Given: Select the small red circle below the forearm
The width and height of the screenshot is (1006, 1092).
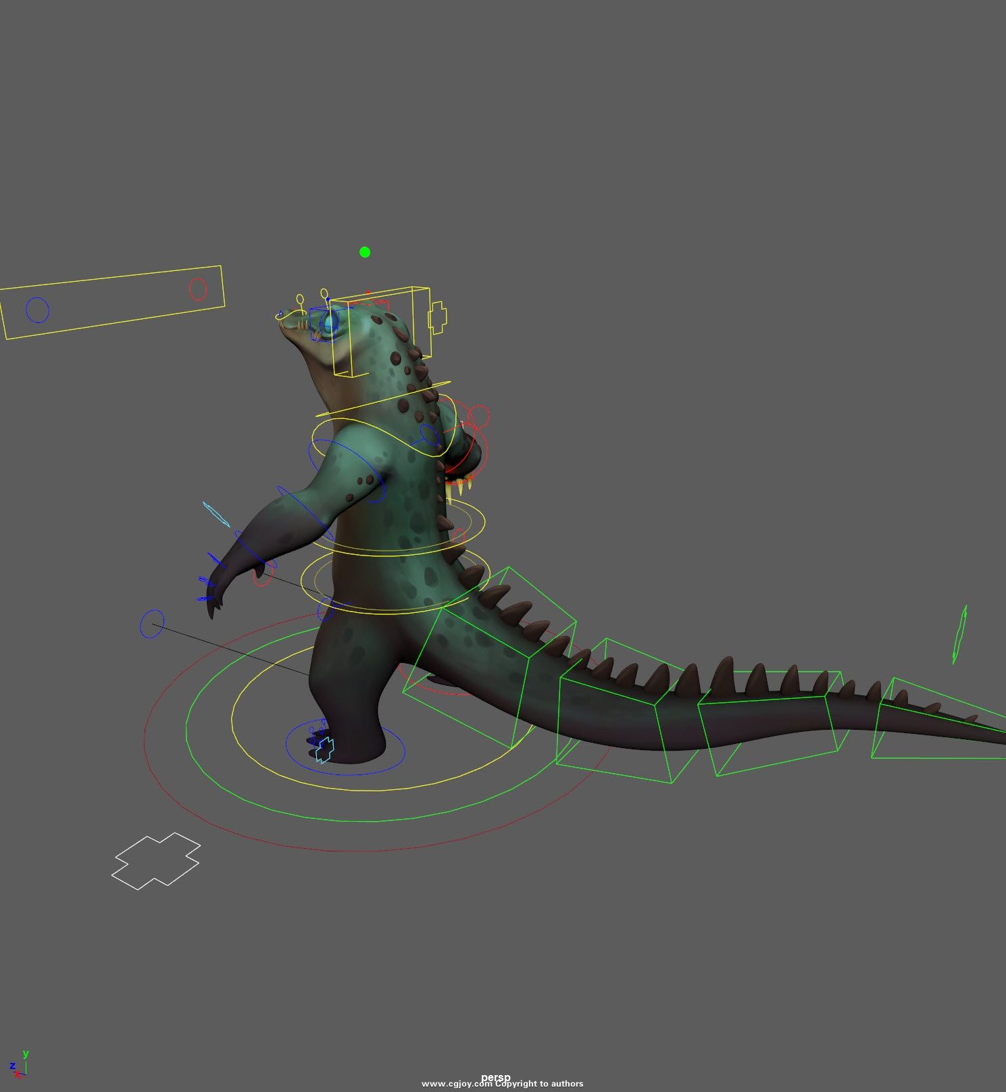Looking at the screenshot, I should click(x=263, y=574).
